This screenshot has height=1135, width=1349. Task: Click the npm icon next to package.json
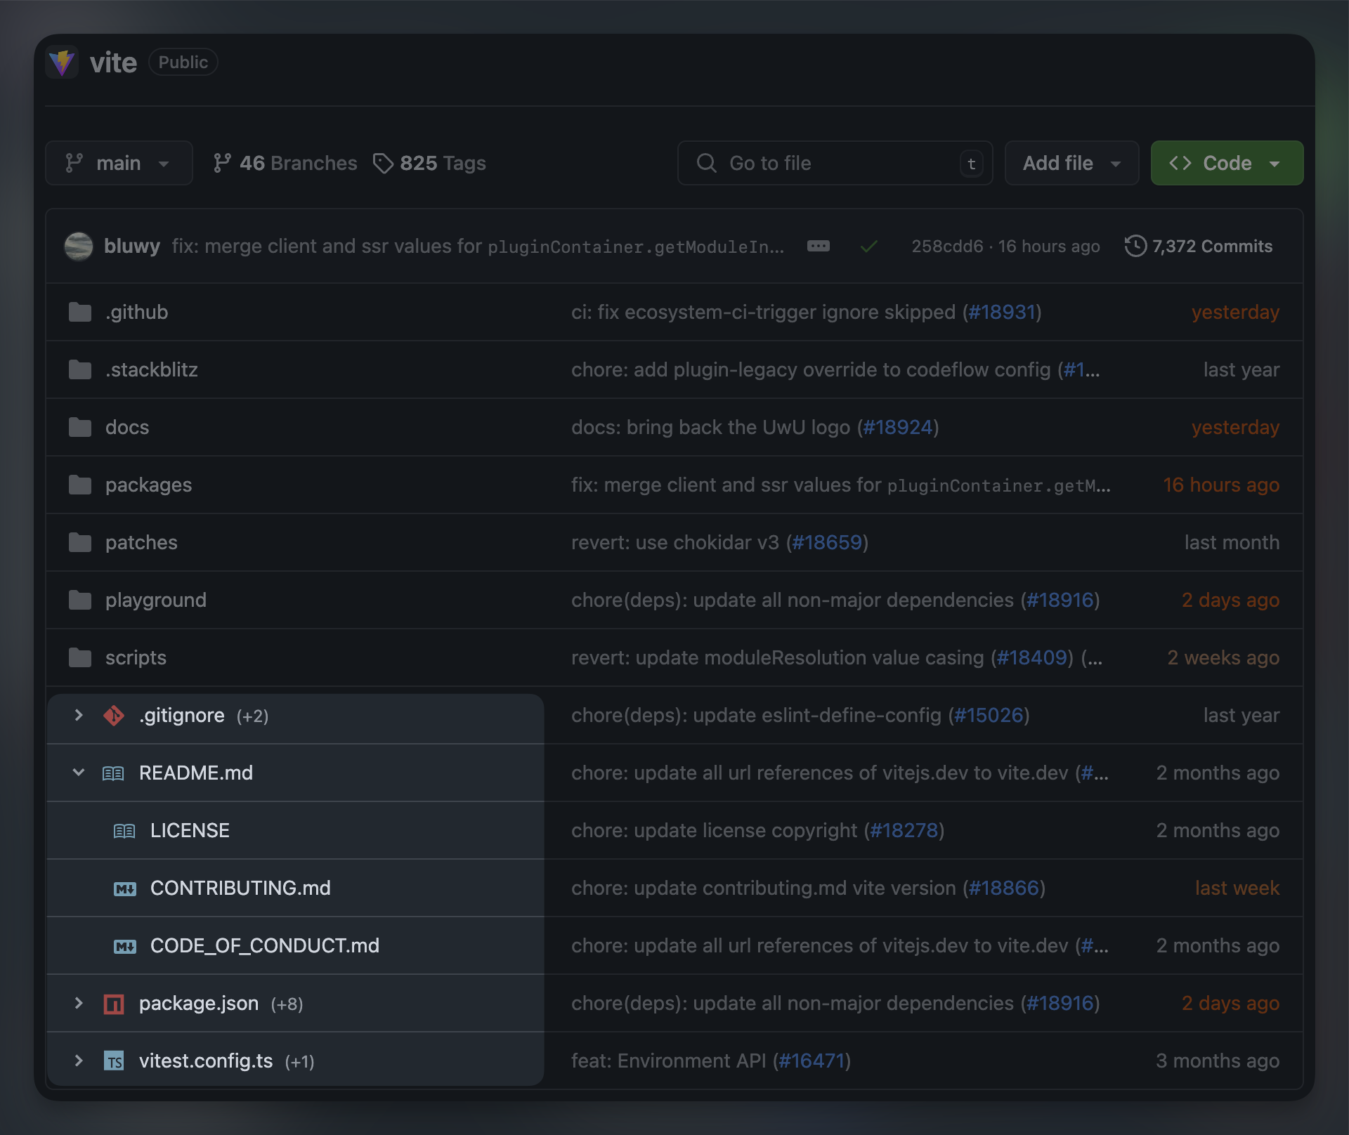[x=114, y=1004]
